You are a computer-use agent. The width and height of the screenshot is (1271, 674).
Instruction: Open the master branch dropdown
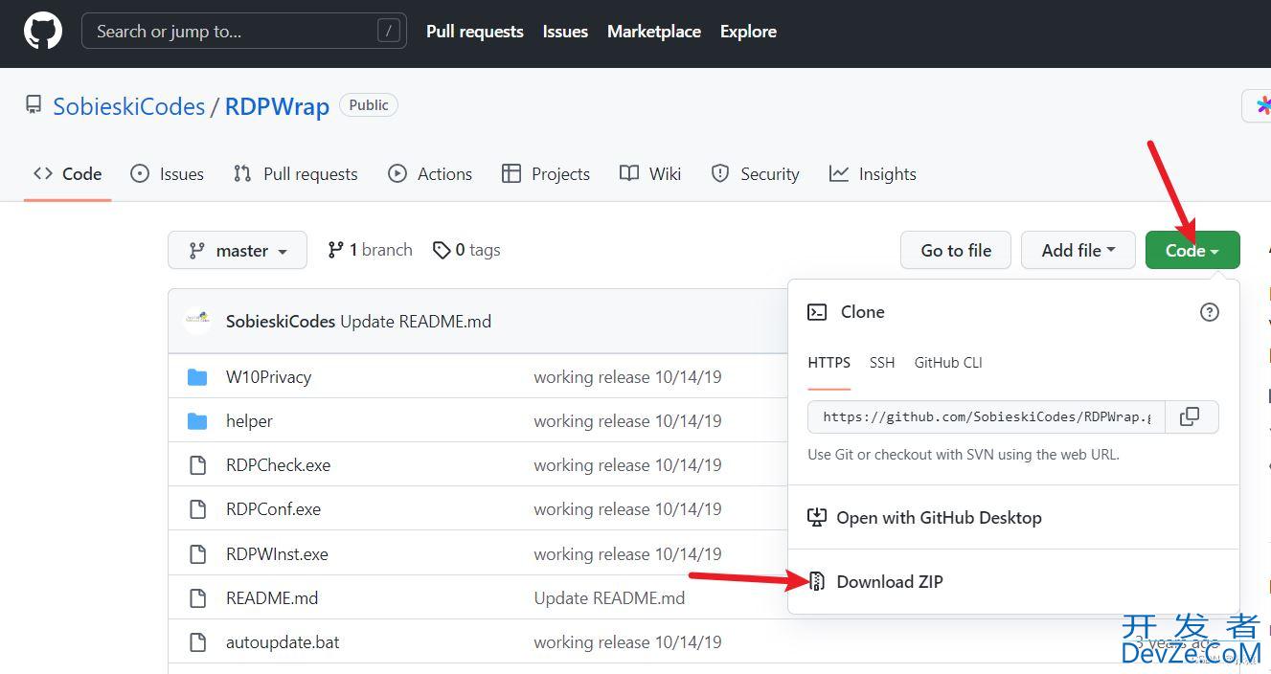pyautogui.click(x=238, y=250)
